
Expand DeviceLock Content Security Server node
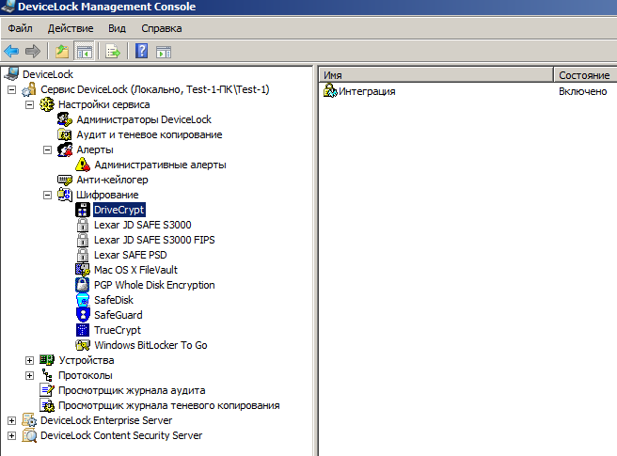coord(12,435)
